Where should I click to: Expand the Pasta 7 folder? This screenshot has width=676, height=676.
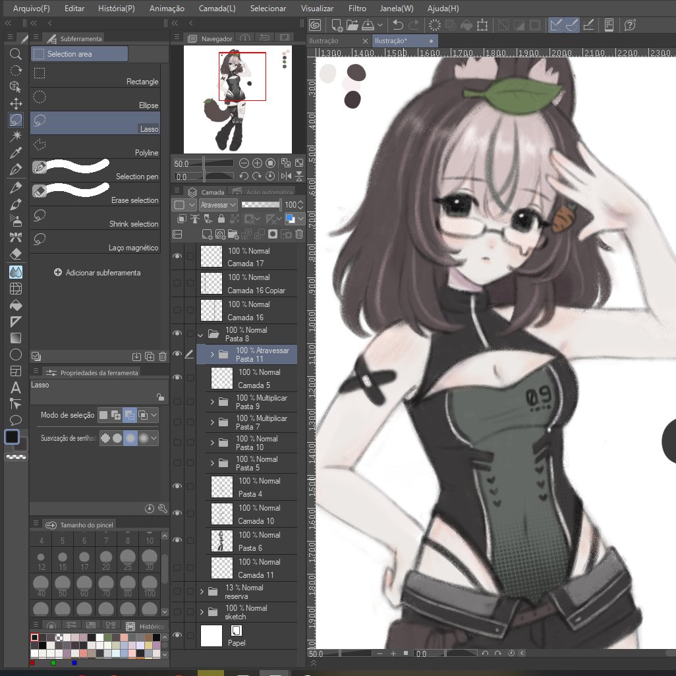[x=211, y=422]
